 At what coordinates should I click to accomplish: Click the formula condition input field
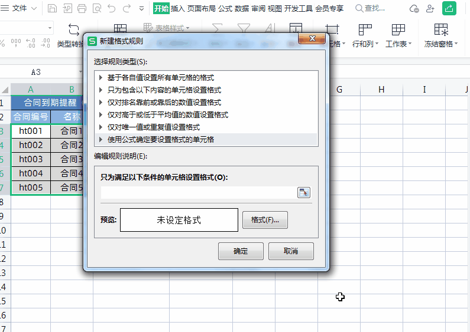point(199,192)
